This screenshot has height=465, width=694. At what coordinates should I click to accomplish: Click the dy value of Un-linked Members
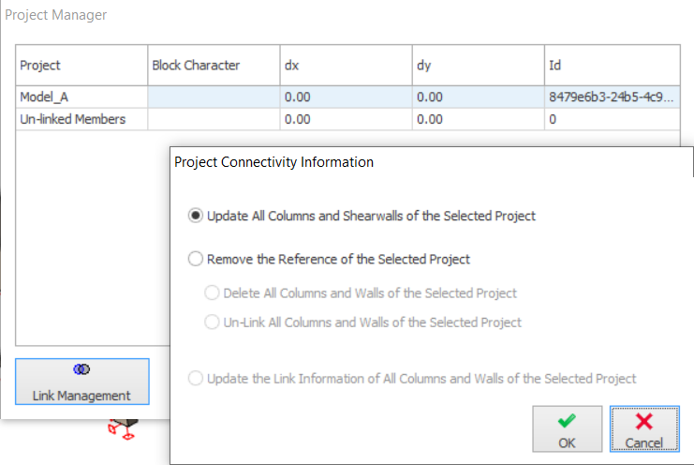(477, 119)
